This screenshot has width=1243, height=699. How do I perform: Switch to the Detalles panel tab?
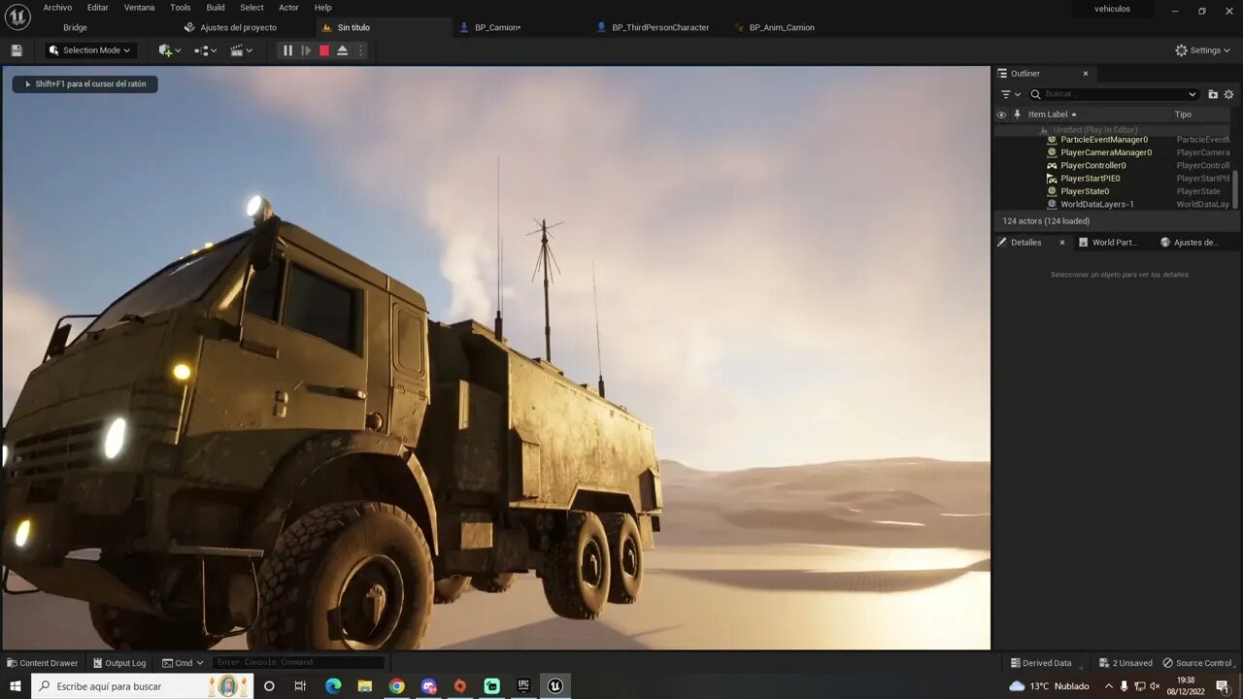tap(1025, 243)
